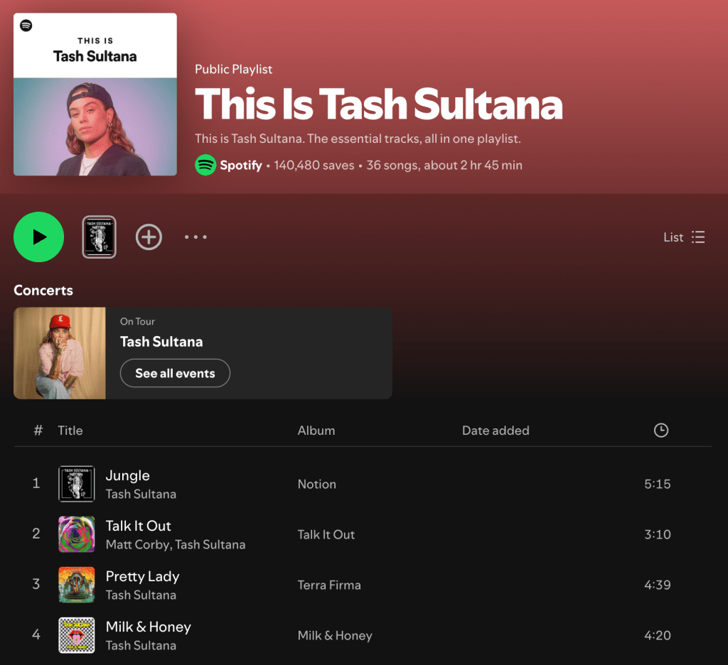Sort by Date added column header

(x=496, y=431)
